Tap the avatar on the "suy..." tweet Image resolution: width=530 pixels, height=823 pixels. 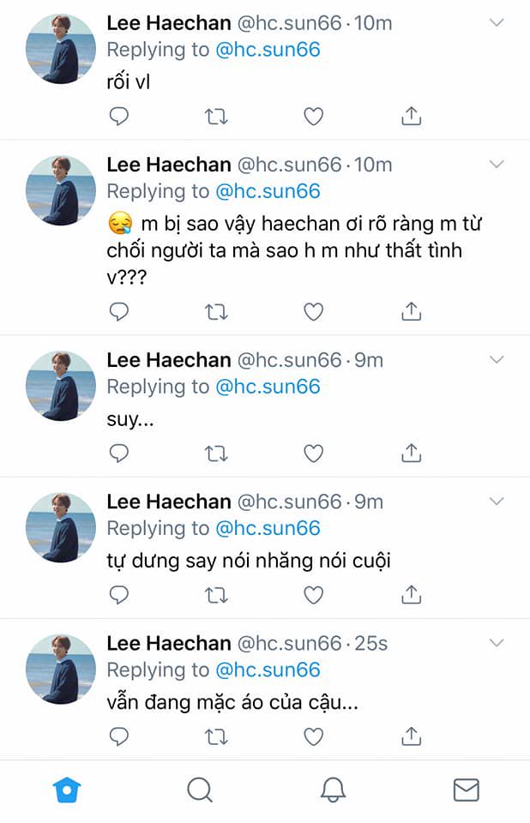click(61, 387)
